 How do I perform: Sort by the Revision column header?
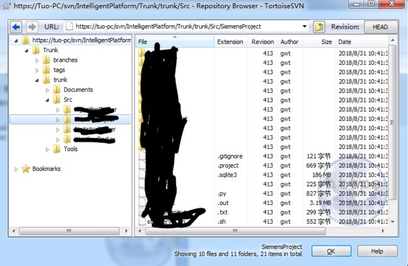pos(262,42)
